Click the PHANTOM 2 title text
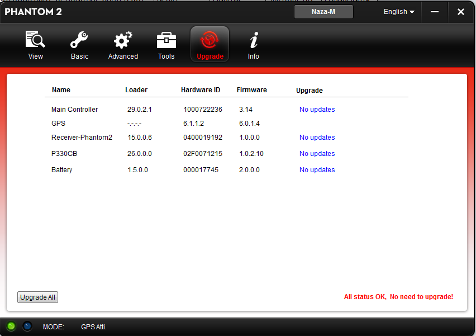This screenshot has width=476, height=336. tap(33, 12)
